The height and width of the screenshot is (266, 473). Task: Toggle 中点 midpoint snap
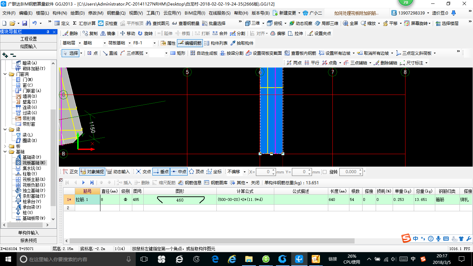pyautogui.click(x=179, y=171)
